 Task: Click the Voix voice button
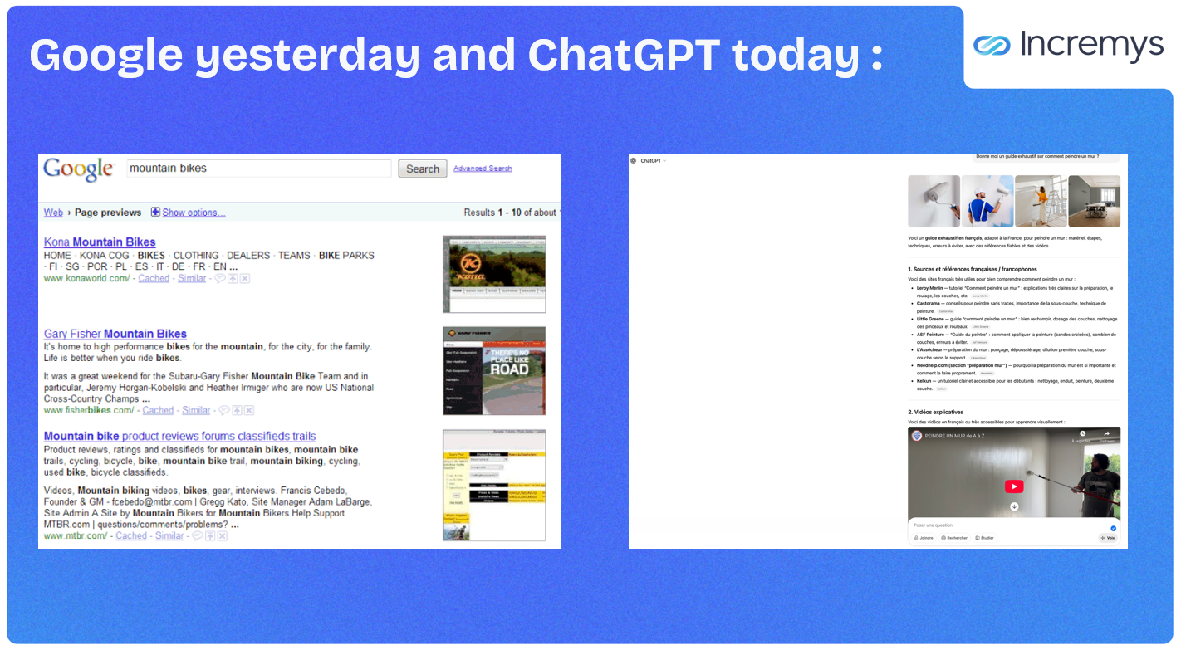point(1108,538)
